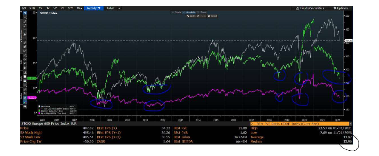Click the Max range button

point(79,8)
